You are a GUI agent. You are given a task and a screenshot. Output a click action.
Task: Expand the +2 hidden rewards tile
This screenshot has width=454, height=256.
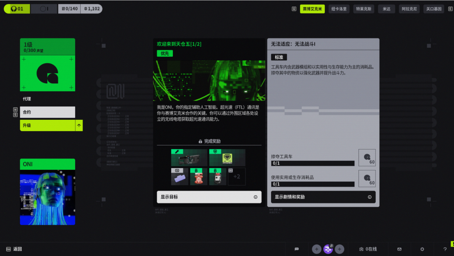tap(236, 176)
